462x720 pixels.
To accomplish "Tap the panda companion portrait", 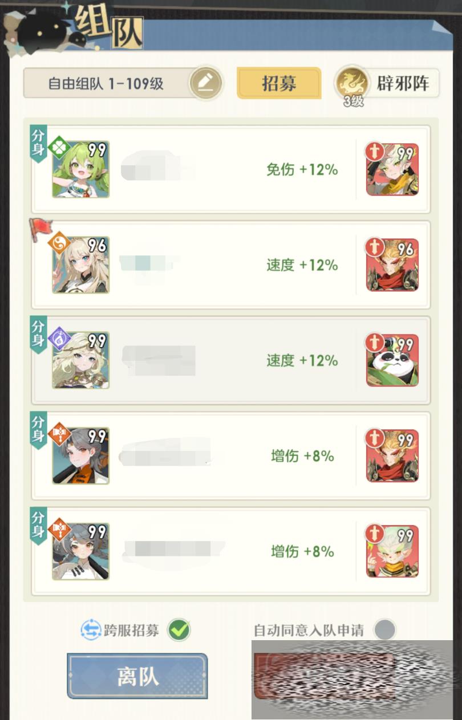I will tap(392, 360).
